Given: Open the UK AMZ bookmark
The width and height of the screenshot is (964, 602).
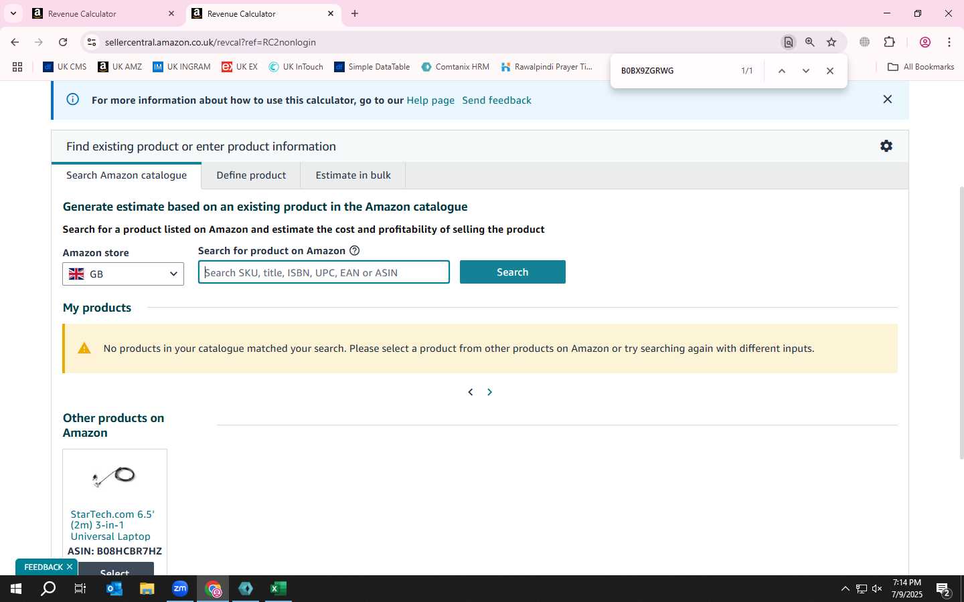Looking at the screenshot, I should pyautogui.click(x=120, y=67).
